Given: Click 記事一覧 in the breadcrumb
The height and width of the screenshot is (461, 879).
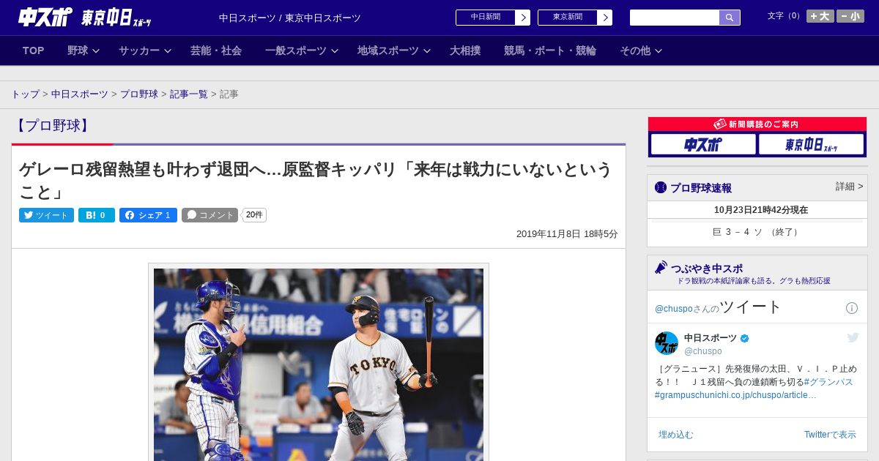Looking at the screenshot, I should tap(189, 94).
